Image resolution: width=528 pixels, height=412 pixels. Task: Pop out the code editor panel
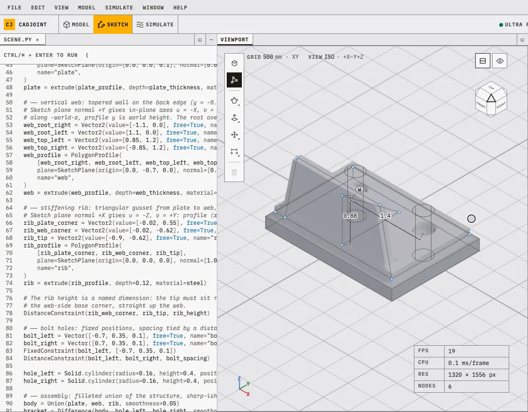[200, 40]
